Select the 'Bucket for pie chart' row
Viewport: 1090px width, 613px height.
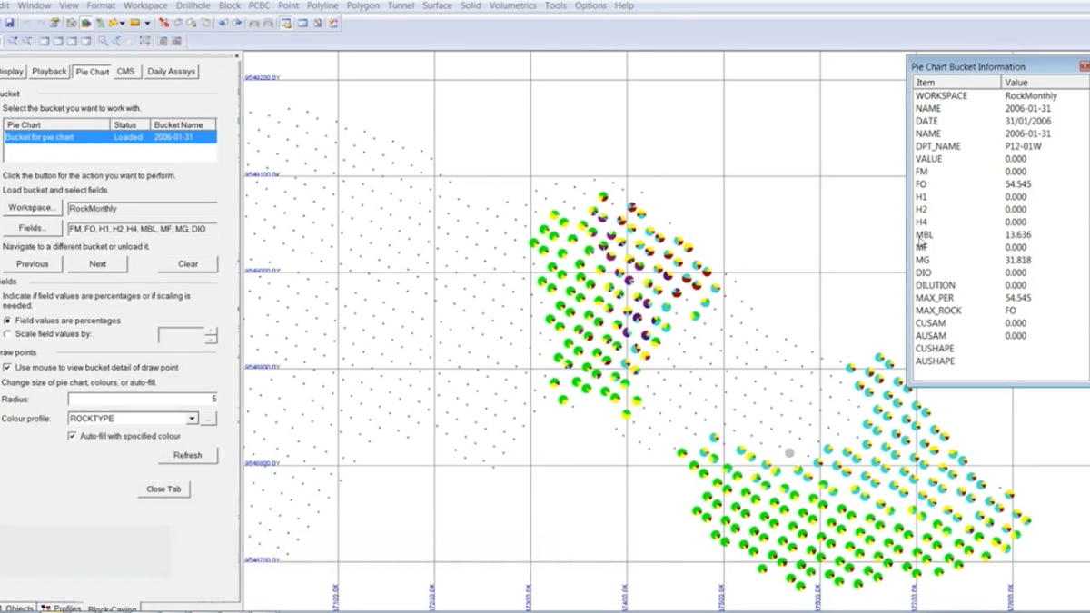pos(110,137)
